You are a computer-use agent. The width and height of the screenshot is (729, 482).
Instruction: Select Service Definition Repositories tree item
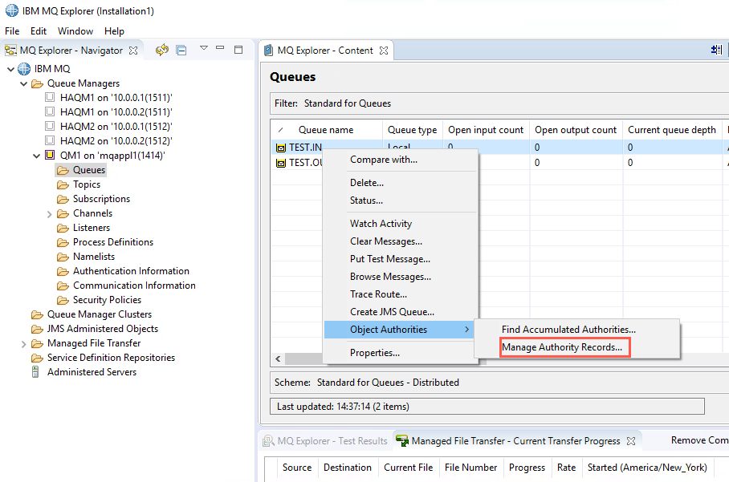click(x=111, y=358)
